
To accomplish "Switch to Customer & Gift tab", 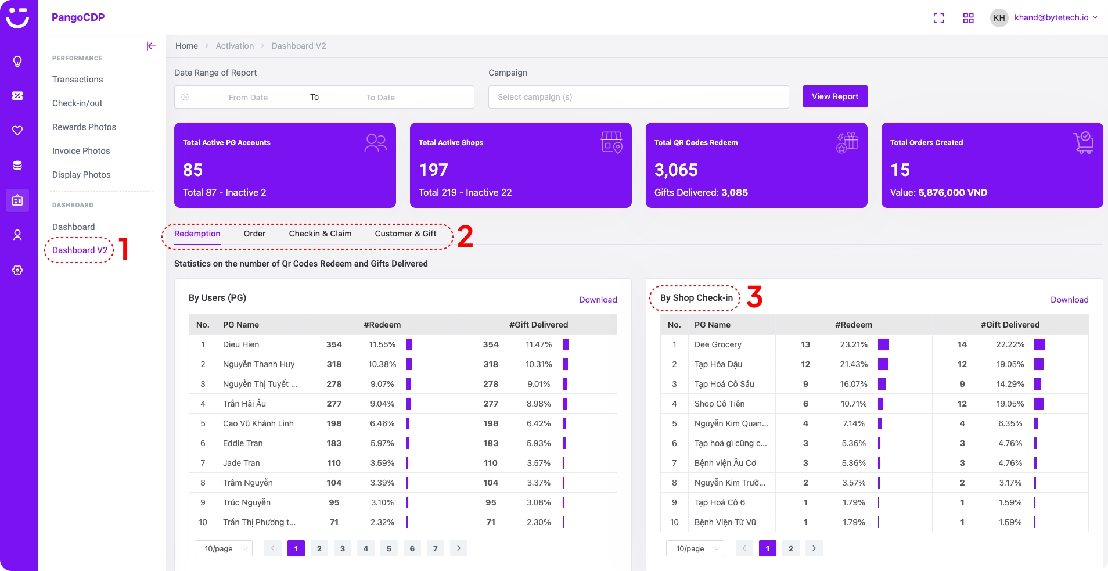I will coord(405,234).
